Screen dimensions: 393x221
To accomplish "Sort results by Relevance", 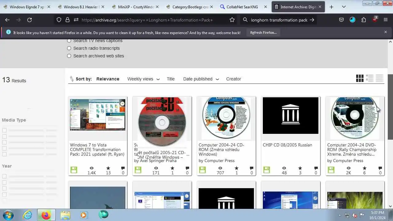I will click(108, 79).
